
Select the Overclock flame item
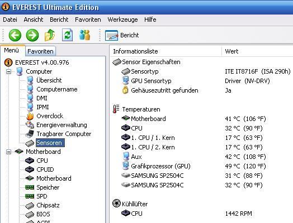click(x=50, y=116)
